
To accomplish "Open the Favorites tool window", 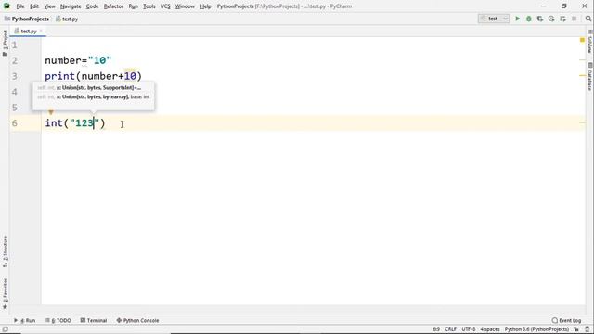I will 5,293.
